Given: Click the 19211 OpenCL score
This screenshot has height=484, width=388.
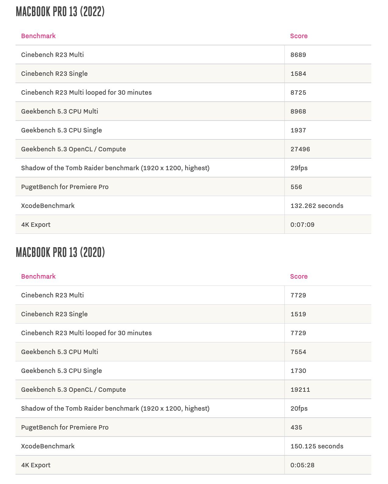Looking at the screenshot, I should coord(300,390).
